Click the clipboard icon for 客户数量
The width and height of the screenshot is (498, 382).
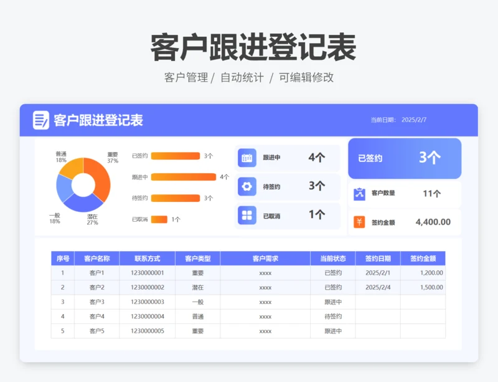pos(359,194)
